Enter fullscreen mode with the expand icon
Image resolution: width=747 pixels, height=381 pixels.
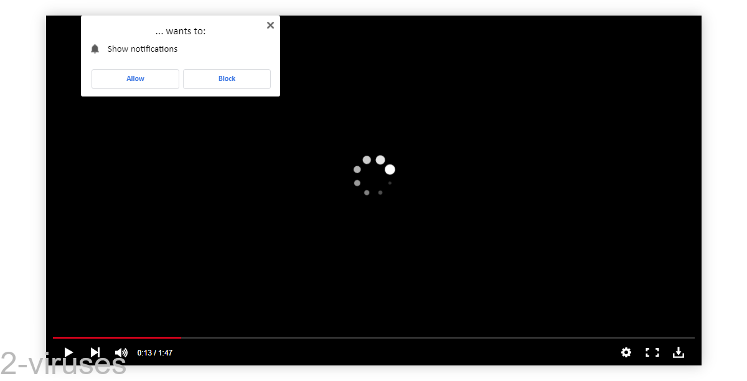click(x=652, y=352)
